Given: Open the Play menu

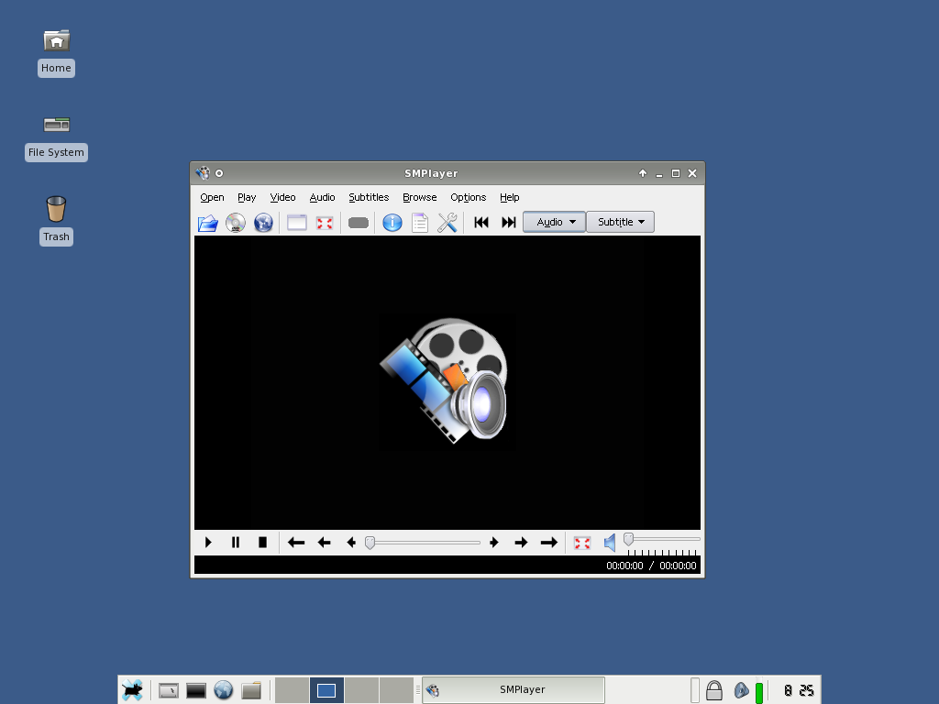Looking at the screenshot, I should (247, 198).
